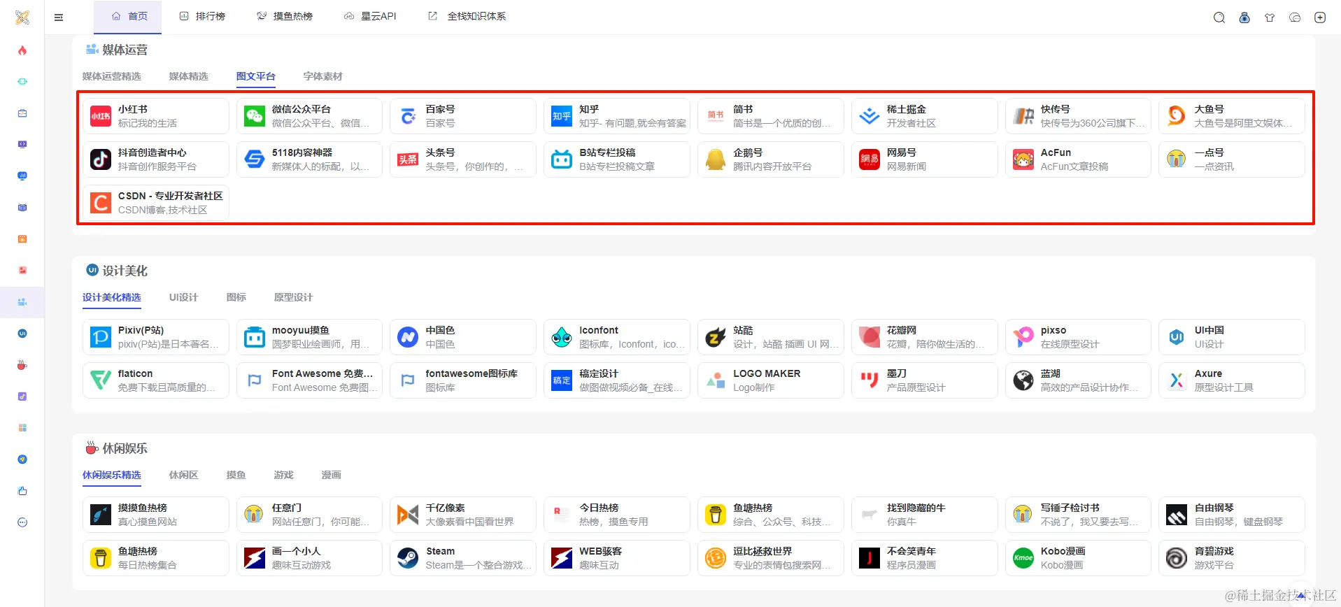Select the 媒体运营精选 sub-tab
The width and height of the screenshot is (1341, 607).
click(x=112, y=76)
